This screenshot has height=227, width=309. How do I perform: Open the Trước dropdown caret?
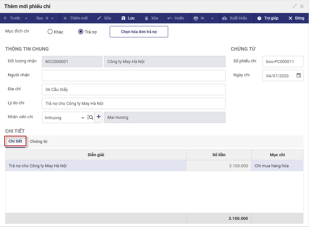pyautogui.click(x=26, y=18)
